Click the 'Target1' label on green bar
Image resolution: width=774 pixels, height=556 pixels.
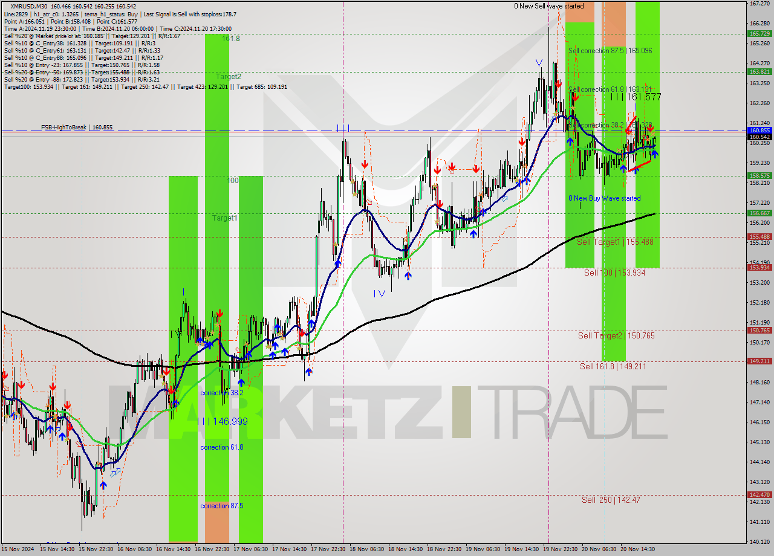224,218
